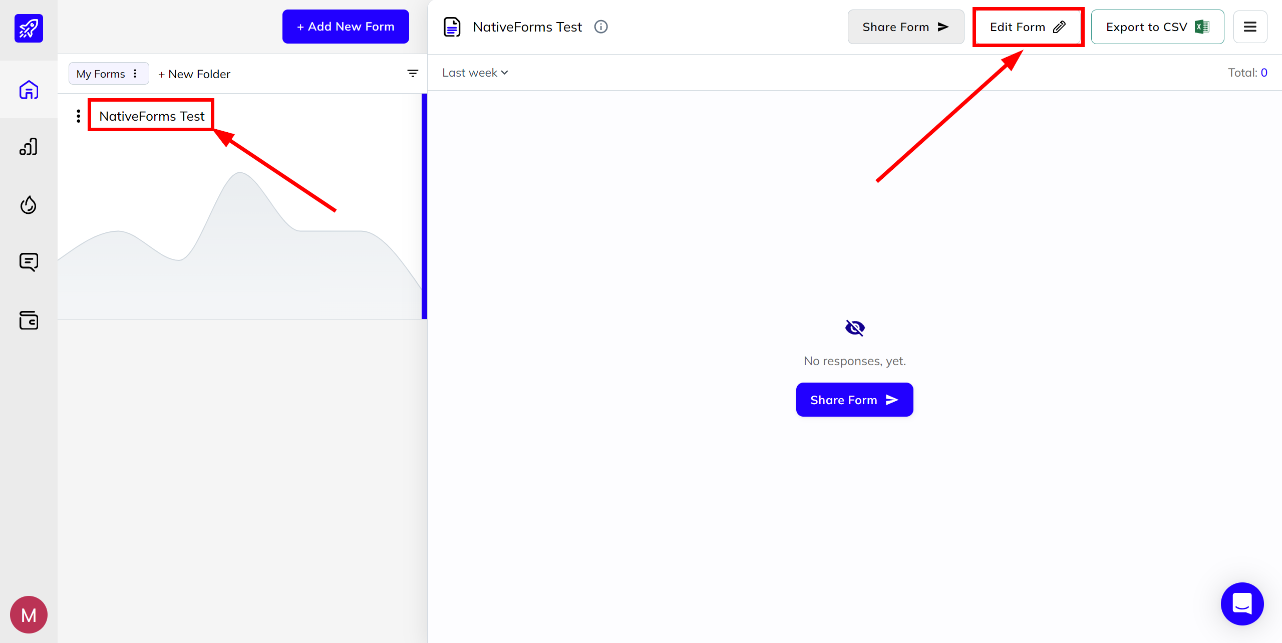Click the analytics/bar chart icon
Viewport: 1282px width, 643px height.
tap(29, 148)
